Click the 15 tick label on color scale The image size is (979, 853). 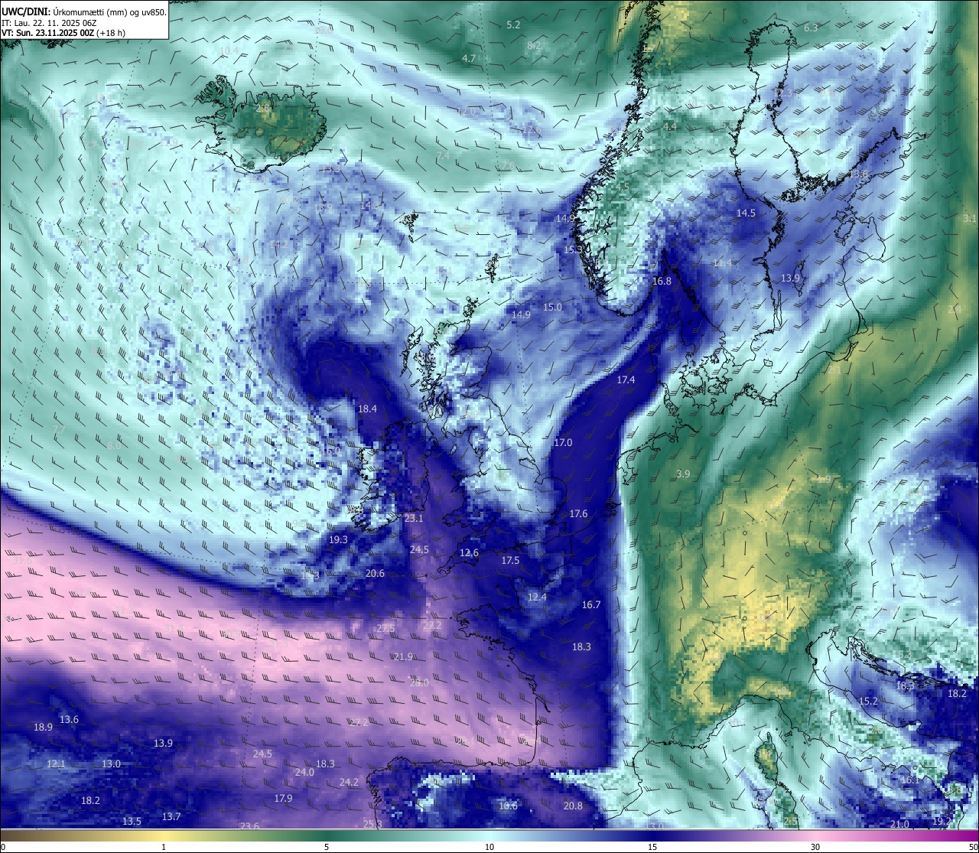click(x=652, y=847)
